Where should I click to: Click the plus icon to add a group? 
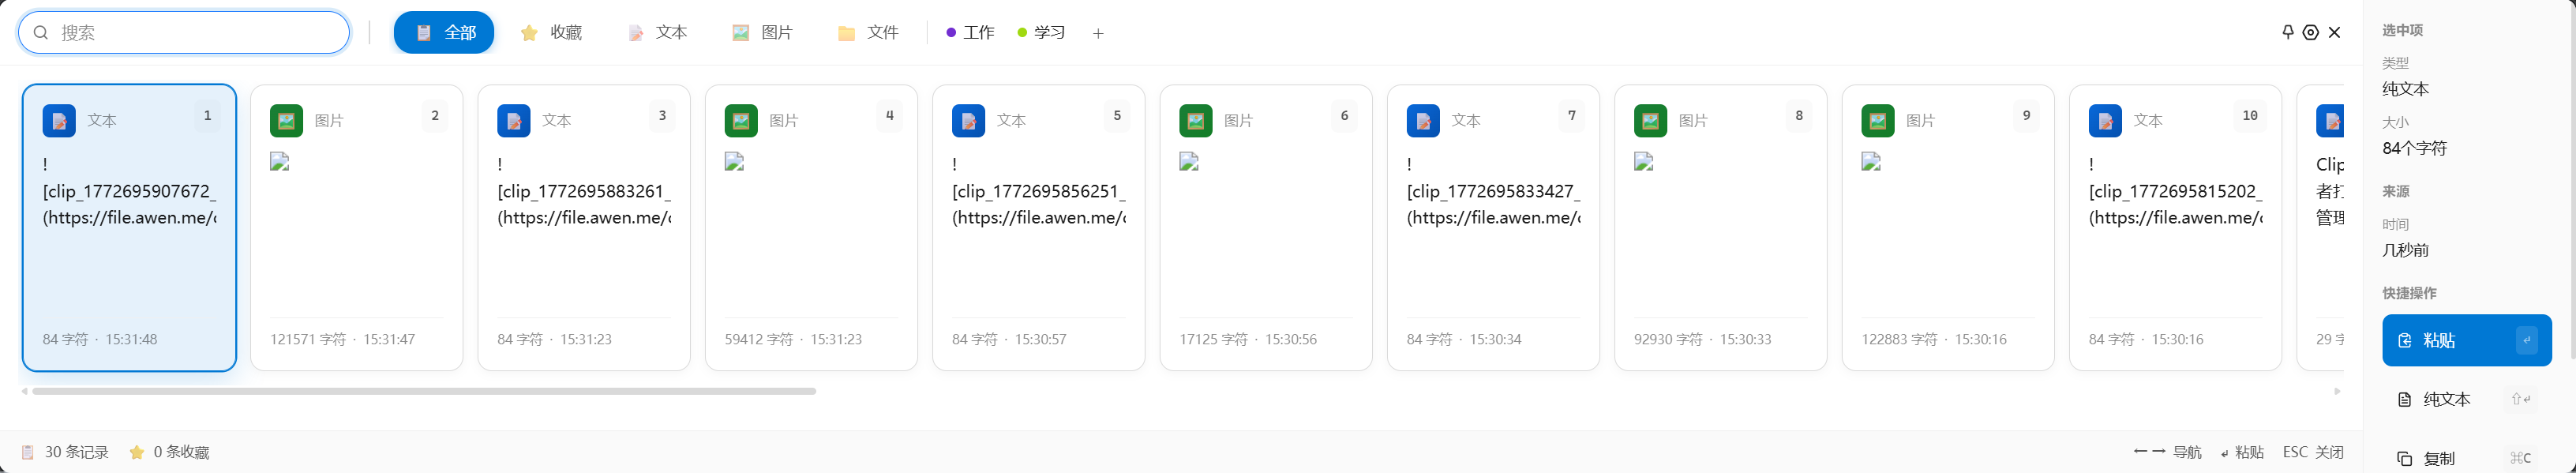1098,33
